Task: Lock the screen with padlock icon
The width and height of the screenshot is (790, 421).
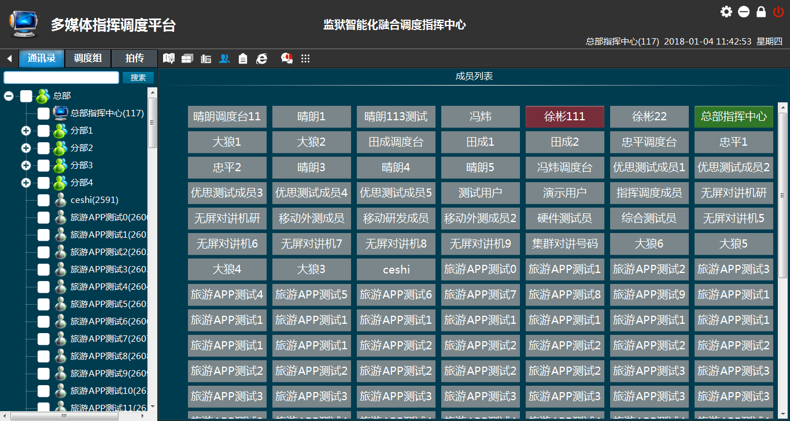Action: pyautogui.click(x=761, y=12)
